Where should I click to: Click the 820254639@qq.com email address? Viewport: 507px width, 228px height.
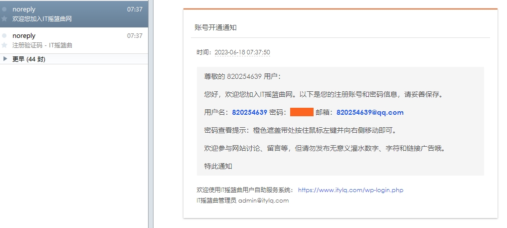coord(369,112)
